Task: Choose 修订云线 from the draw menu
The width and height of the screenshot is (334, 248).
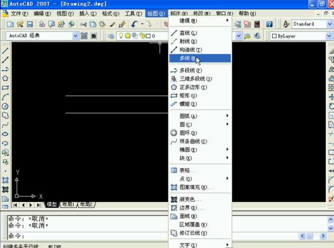Action: [x=200, y=233]
